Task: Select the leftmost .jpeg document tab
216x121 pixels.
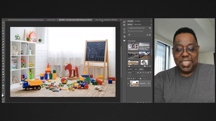Action: (26, 20)
